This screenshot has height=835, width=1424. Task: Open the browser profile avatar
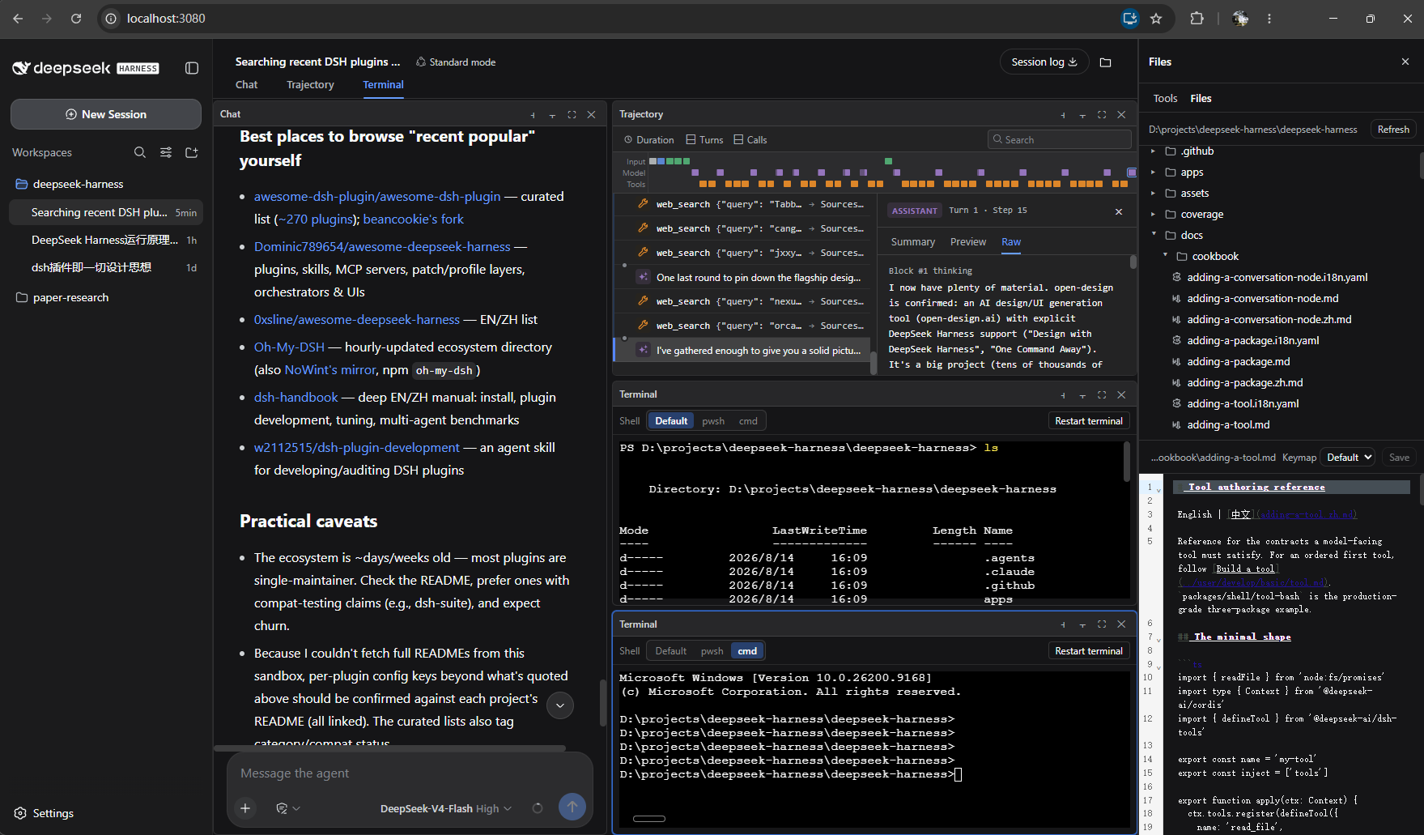[x=1240, y=19]
